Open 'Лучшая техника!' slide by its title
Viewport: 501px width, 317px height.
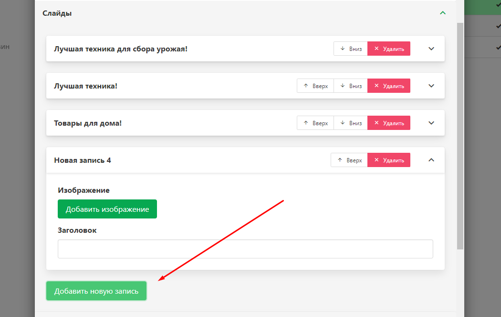[86, 86]
